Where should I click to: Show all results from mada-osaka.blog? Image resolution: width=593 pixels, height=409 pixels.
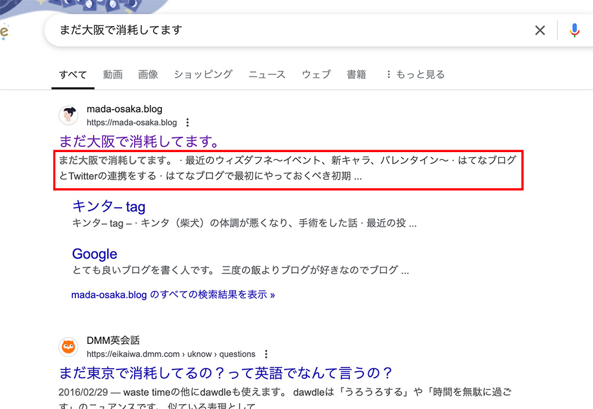pos(173,295)
